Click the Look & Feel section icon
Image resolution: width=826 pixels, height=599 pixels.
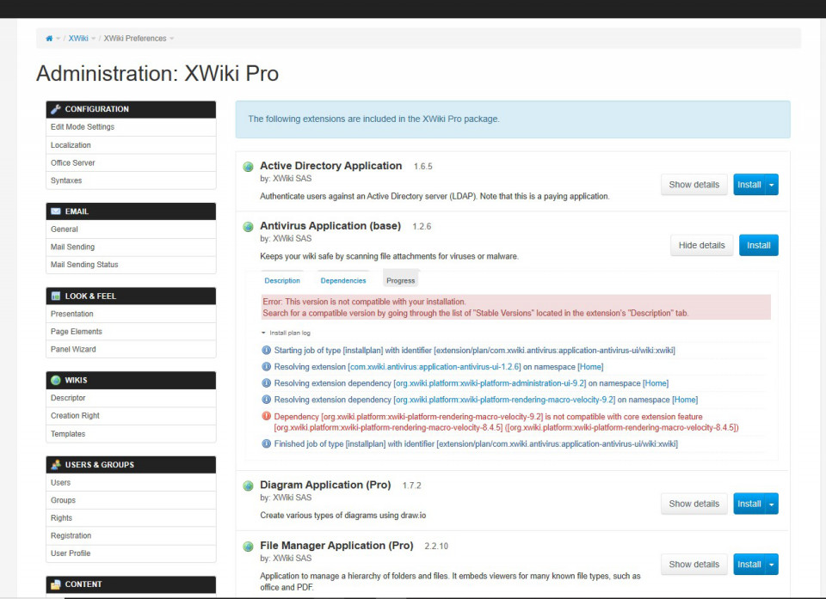pos(56,296)
